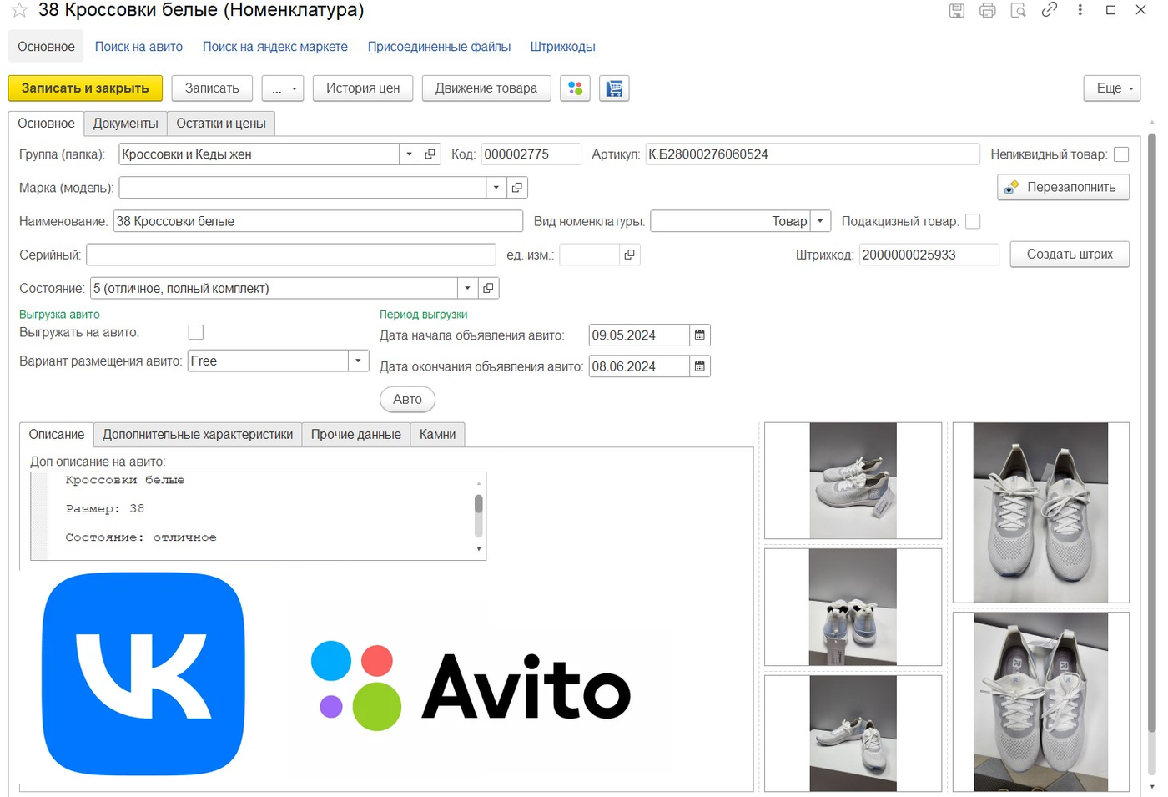Click the Записать button
Viewport: 1168px width, 797px height.
(212, 88)
